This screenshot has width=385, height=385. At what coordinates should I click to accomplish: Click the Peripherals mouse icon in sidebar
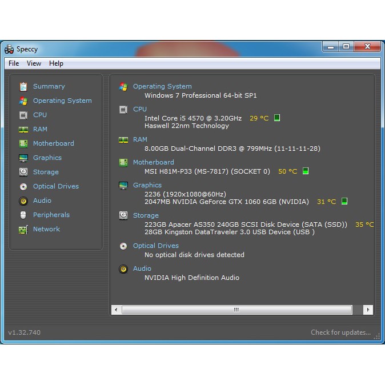point(23,215)
